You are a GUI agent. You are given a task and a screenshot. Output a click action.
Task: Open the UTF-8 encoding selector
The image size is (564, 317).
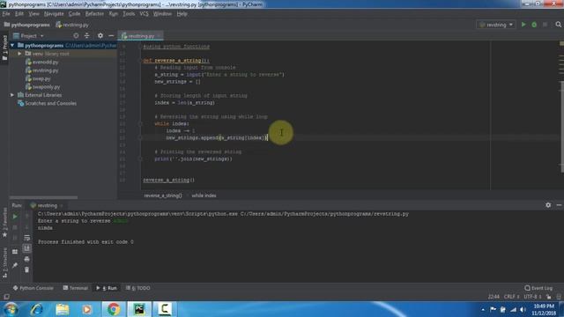[x=532, y=297]
